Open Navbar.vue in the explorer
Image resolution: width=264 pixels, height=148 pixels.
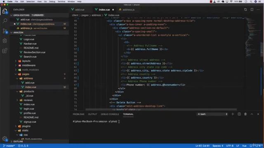coord(30,44)
